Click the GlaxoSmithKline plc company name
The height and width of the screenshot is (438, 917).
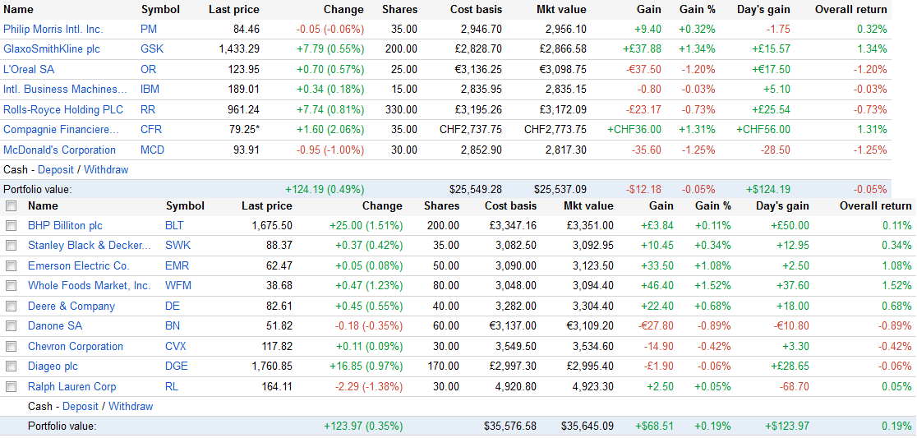(x=51, y=49)
